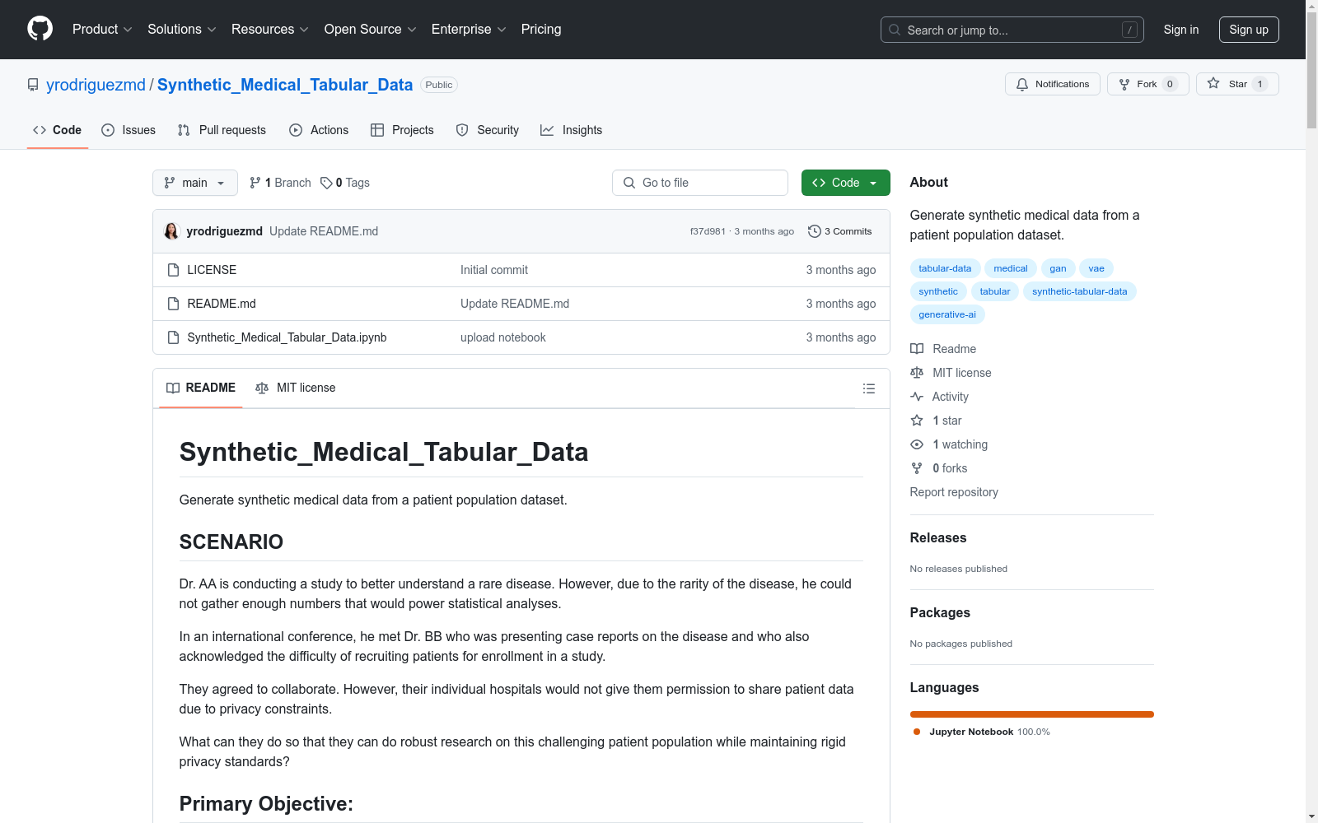1318x823 pixels.
Task: Click the Sign in link
Action: click(1181, 30)
